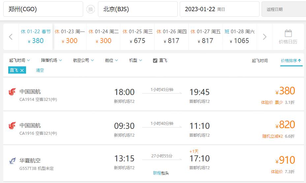The width and height of the screenshot is (306, 183).
Task: Select the 01-23 周一 ¥300 date tab
Action: (70, 36)
